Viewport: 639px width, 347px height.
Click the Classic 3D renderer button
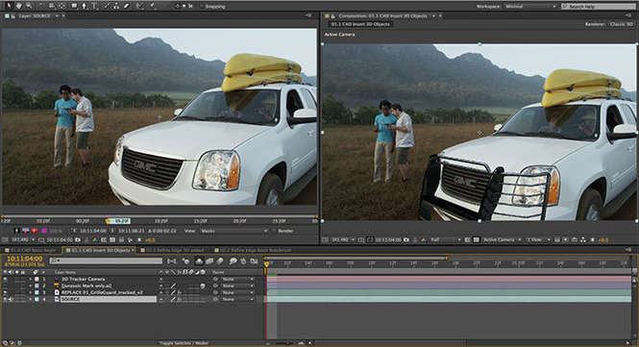click(x=622, y=24)
